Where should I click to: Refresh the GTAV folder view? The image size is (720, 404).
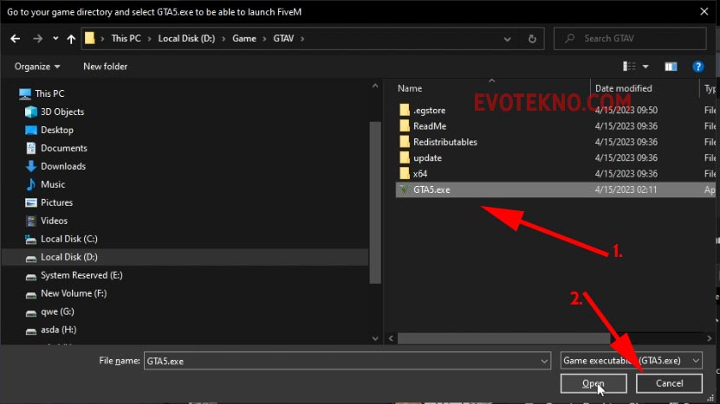pyautogui.click(x=532, y=39)
